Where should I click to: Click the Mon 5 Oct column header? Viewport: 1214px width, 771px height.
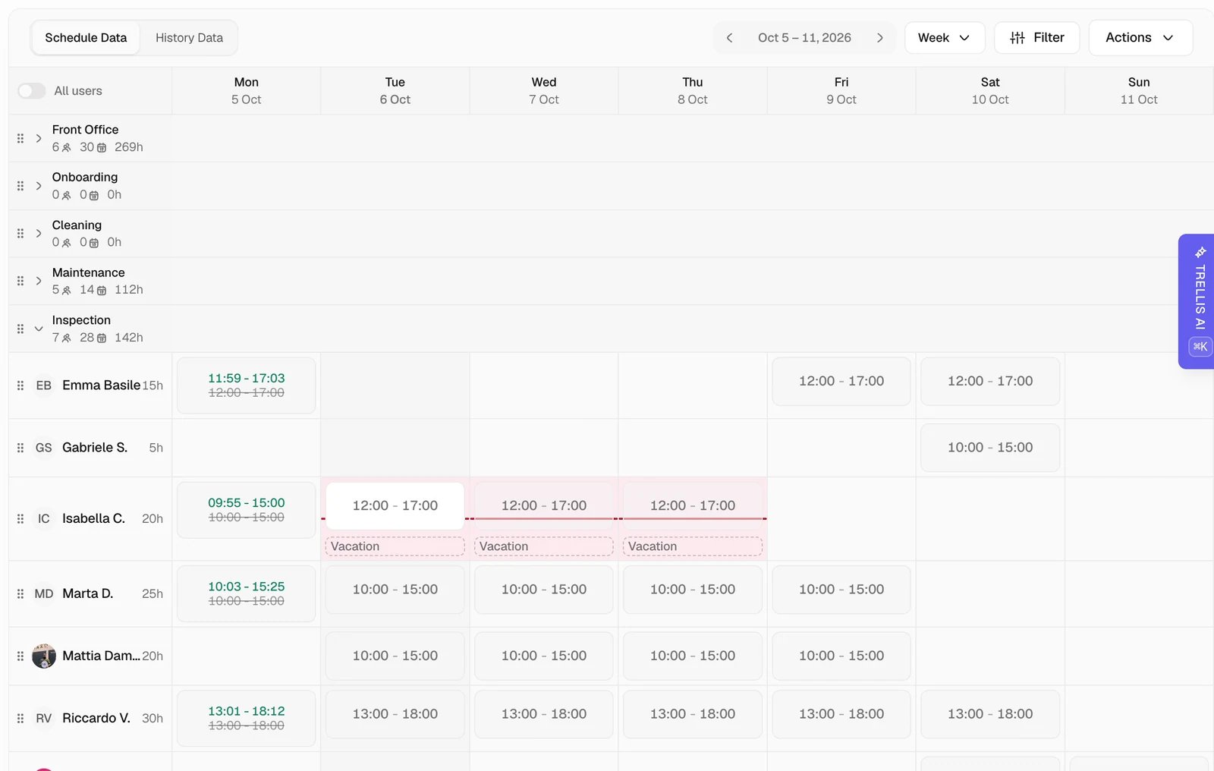(x=247, y=91)
